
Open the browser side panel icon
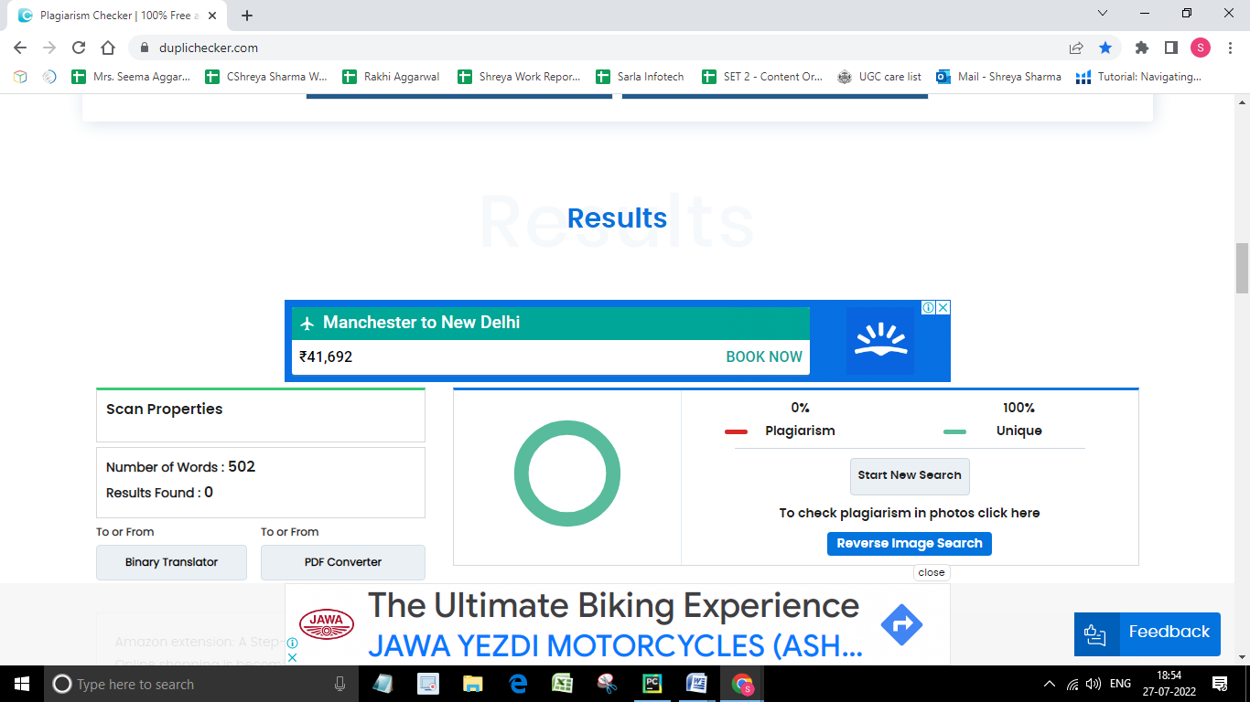[x=1170, y=48]
